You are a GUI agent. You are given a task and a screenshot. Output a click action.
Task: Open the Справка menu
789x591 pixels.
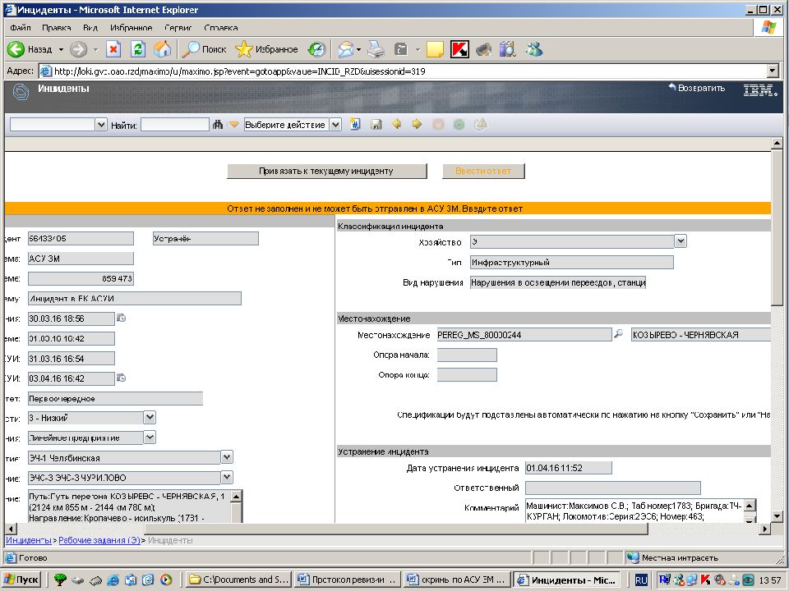click(221, 28)
